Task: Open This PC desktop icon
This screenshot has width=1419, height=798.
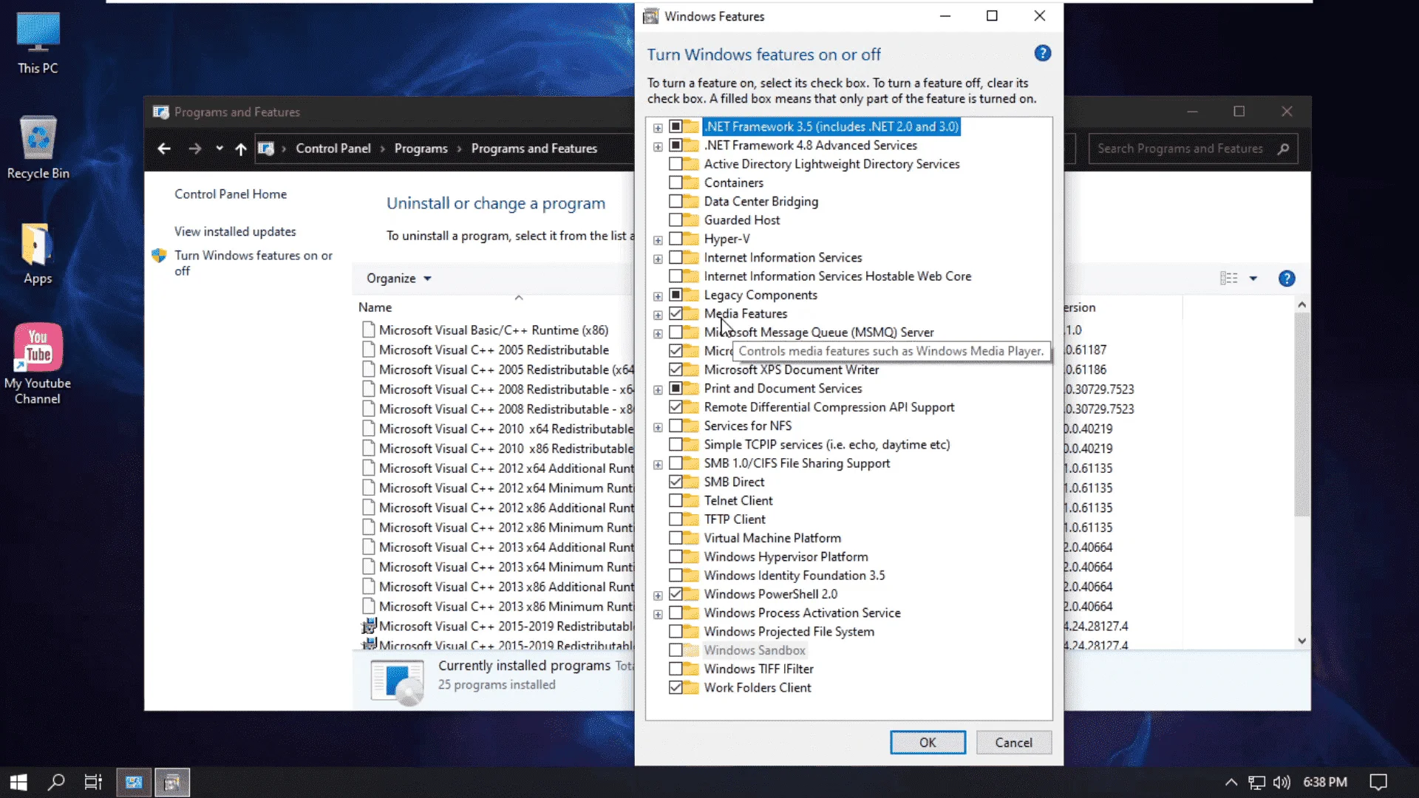Action: tap(38, 44)
